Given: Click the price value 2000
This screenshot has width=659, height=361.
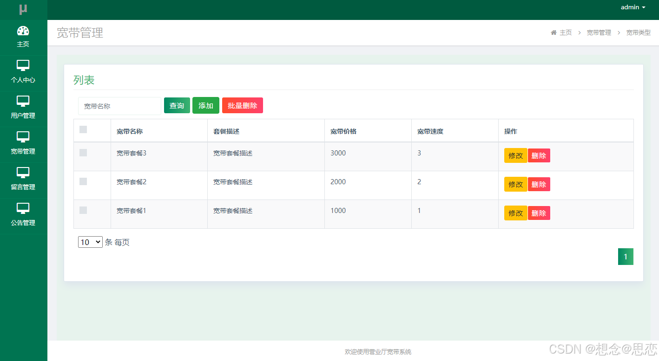Looking at the screenshot, I should pyautogui.click(x=338, y=182).
